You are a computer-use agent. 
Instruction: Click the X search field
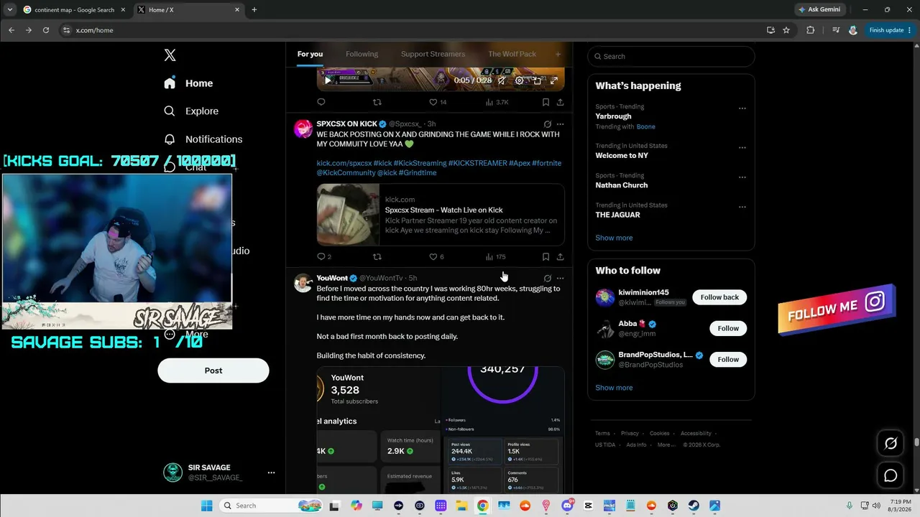671,56
